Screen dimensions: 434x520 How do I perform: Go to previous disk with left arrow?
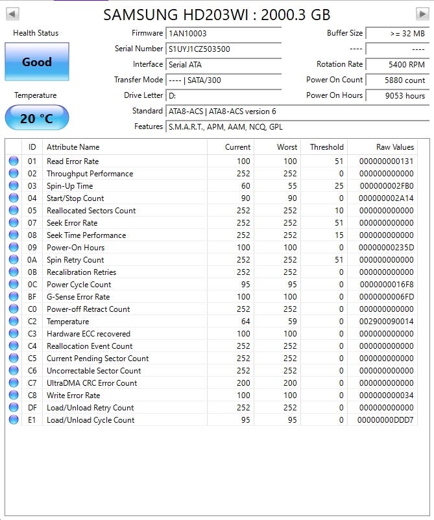click(x=13, y=14)
